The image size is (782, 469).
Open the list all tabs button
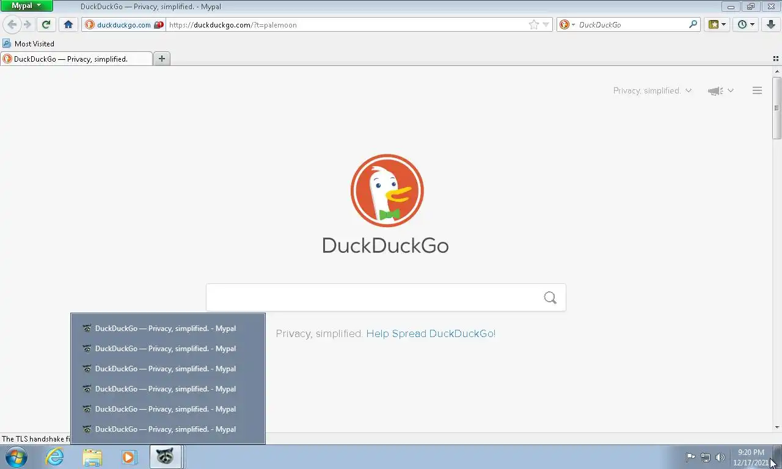tap(776, 59)
